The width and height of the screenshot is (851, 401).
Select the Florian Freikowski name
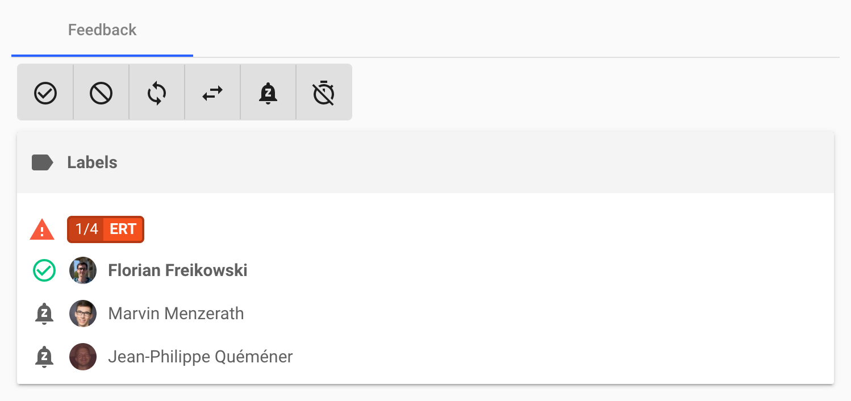[x=178, y=270]
